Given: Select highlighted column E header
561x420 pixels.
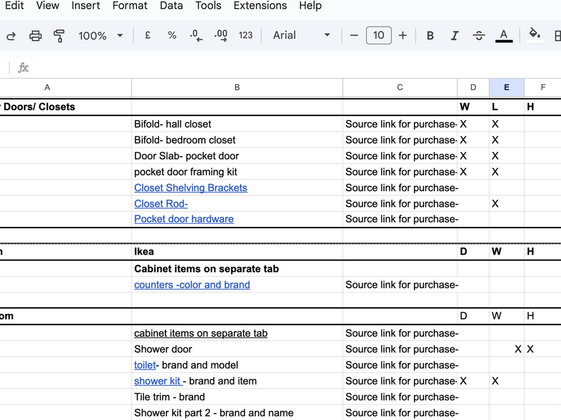Looking at the screenshot, I should click(507, 87).
